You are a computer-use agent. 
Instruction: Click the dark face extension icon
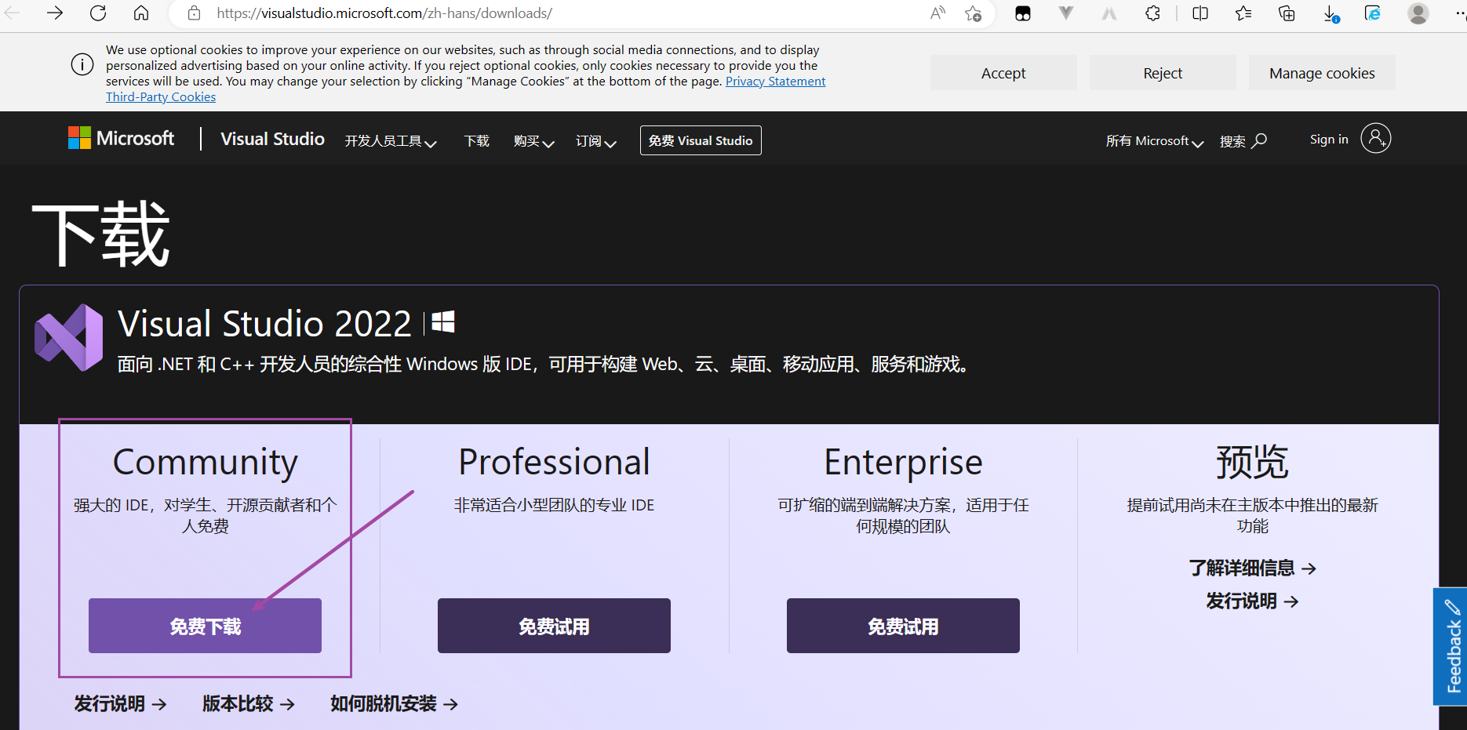coord(1023,13)
